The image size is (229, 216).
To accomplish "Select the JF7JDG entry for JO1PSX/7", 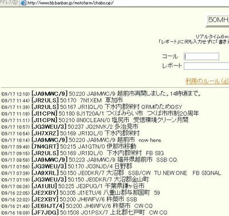I will 84,213.
